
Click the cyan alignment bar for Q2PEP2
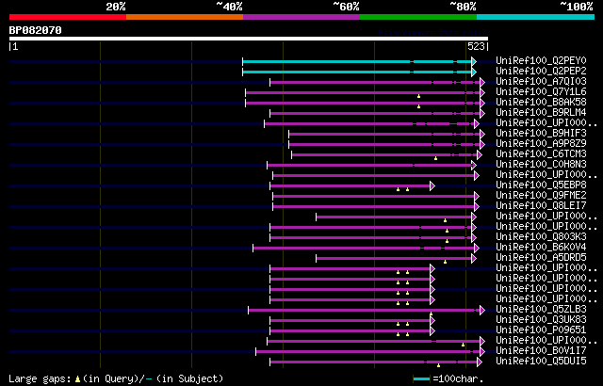pos(357,72)
